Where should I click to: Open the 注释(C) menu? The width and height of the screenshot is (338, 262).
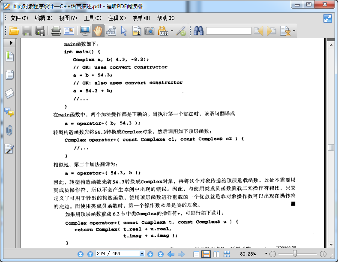(117, 18)
